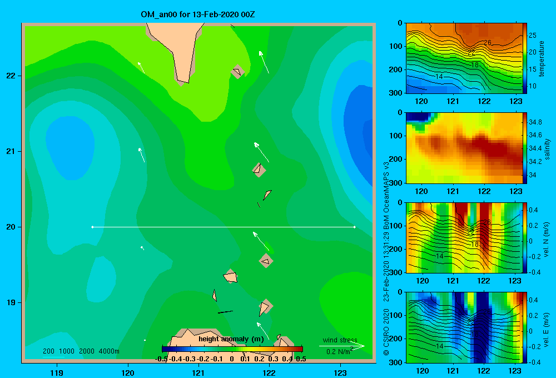The image size is (556, 378).
Task: Click the '14' isotherm label in temperature panel
Action: point(439,76)
